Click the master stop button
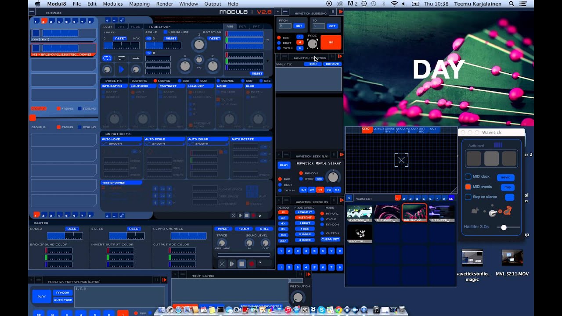562x316 pixels. (241, 264)
